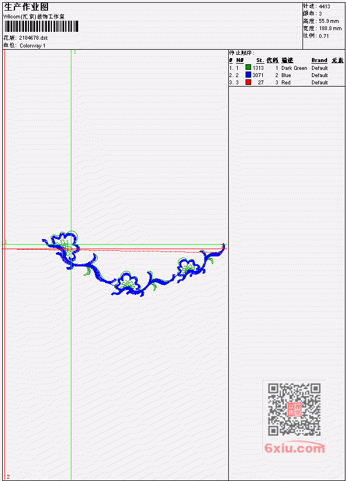Click the Red thread color swatch

pos(248,82)
